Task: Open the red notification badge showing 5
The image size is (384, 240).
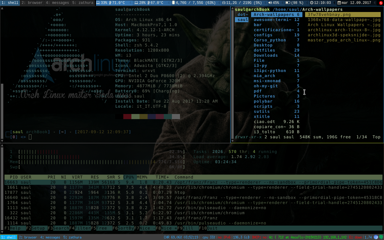Action: [x=381, y=3]
